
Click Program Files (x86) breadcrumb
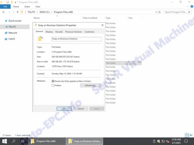[x=63, y=12]
